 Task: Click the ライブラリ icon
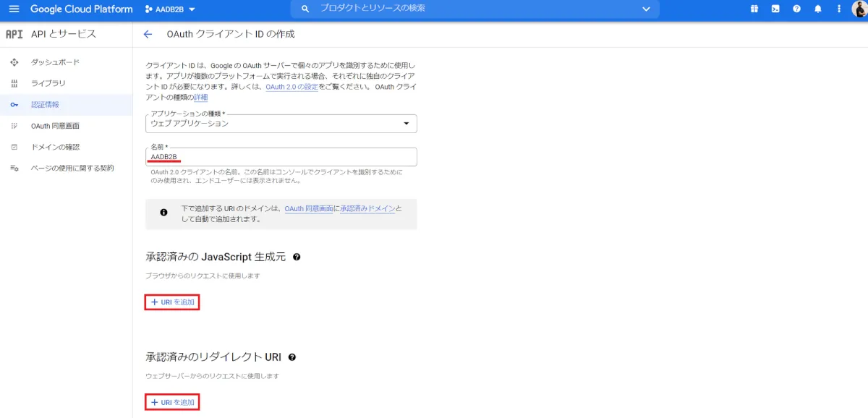tap(14, 83)
